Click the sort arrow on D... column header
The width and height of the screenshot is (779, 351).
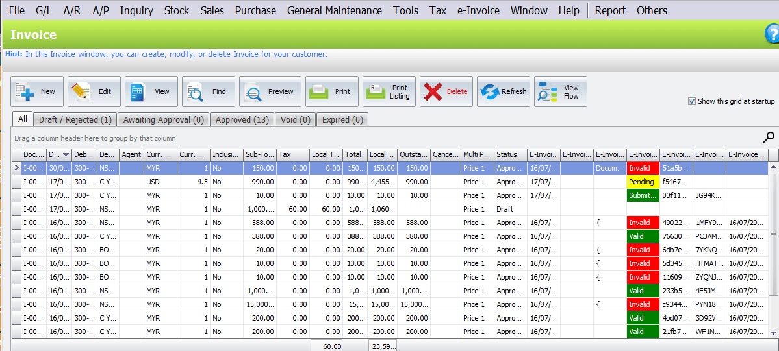[x=66, y=154]
